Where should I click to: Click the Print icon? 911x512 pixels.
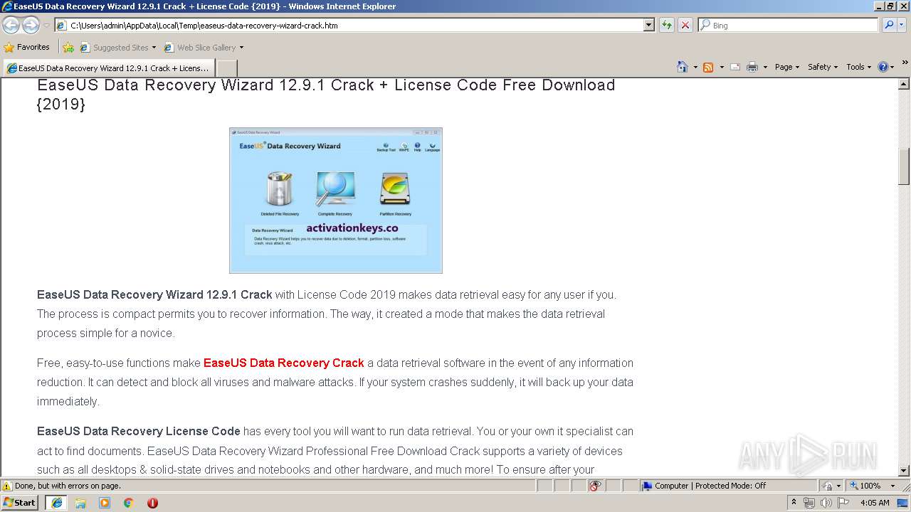coord(752,67)
